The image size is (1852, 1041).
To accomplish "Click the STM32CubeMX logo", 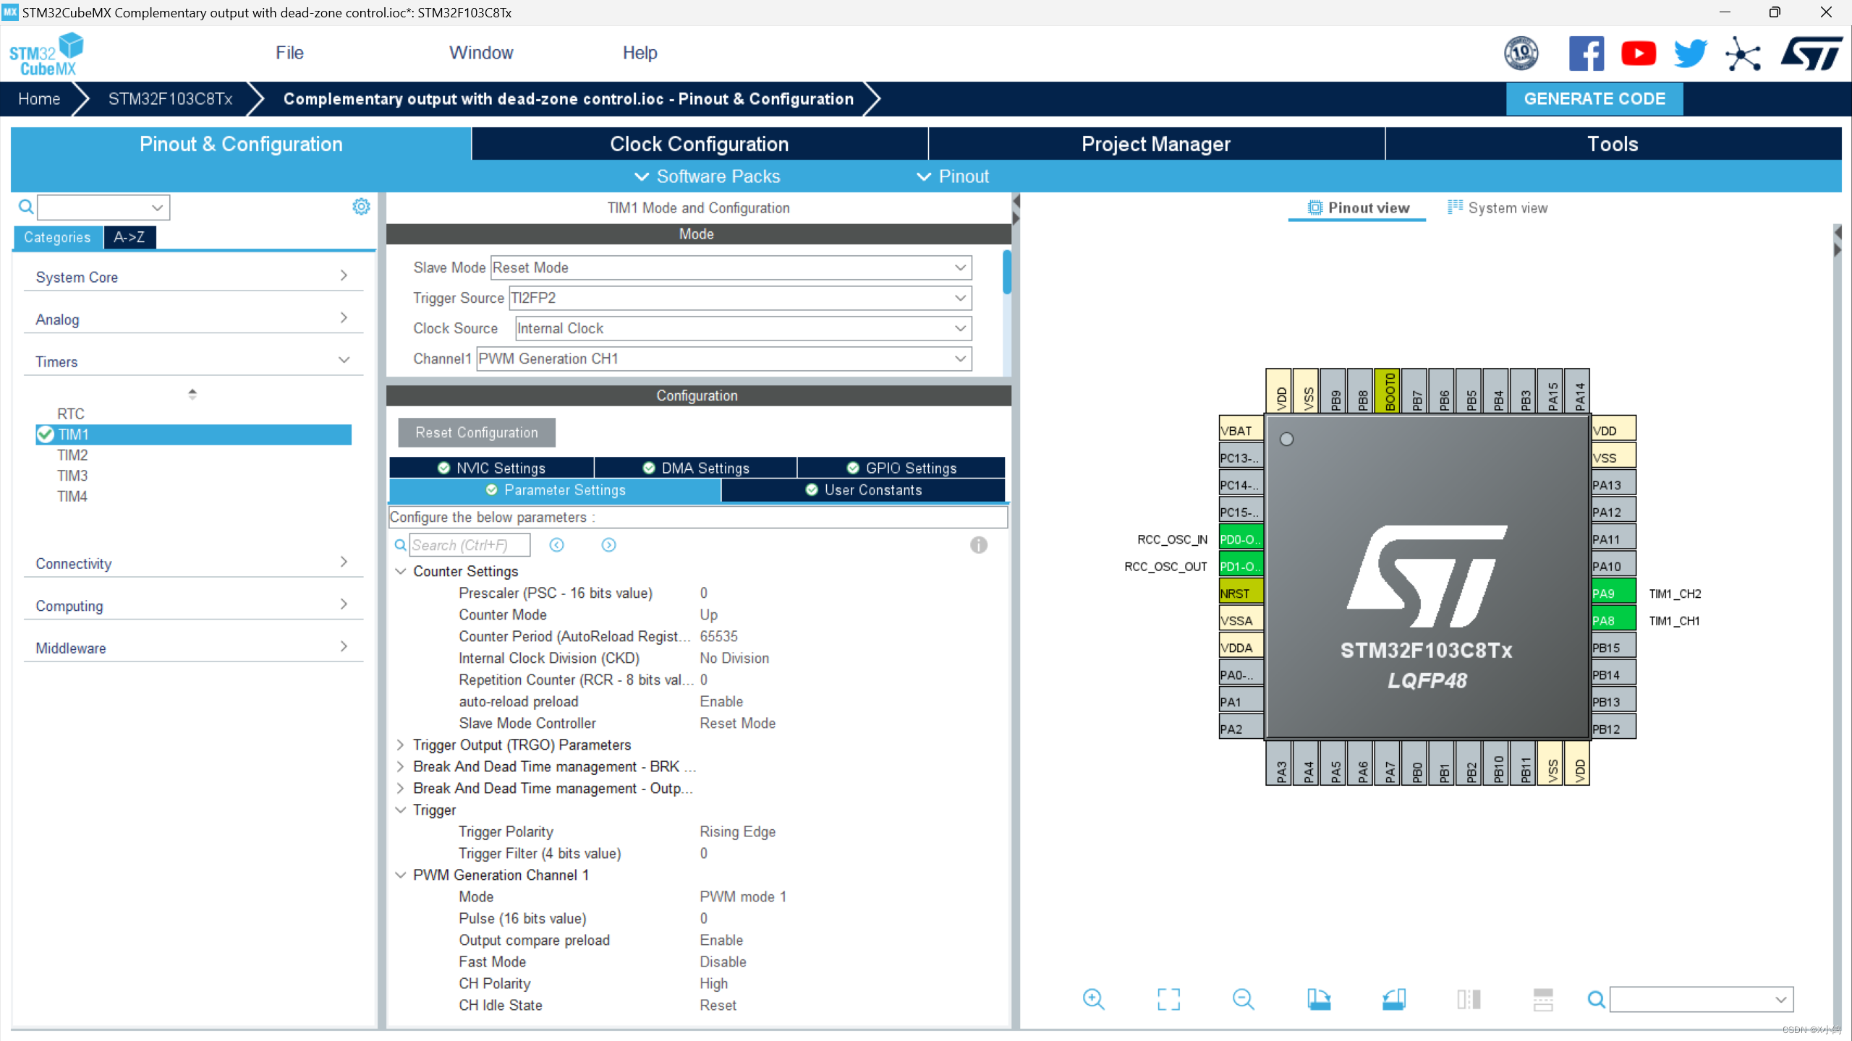I will point(46,53).
